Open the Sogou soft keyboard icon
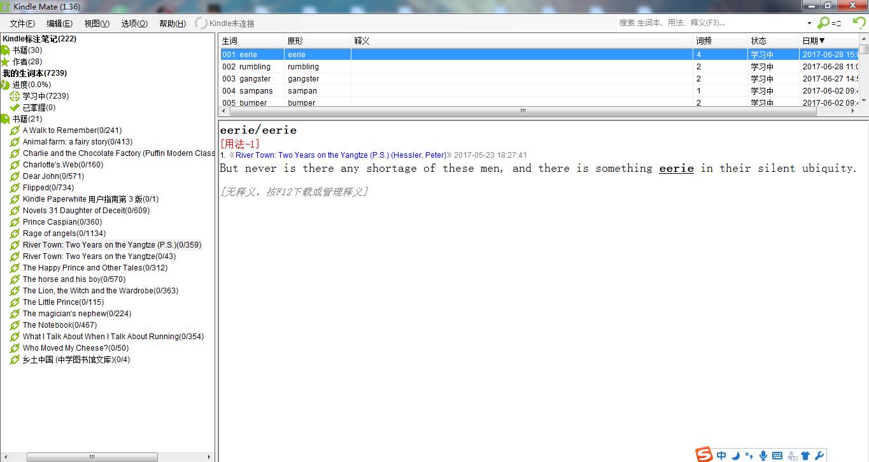The height and width of the screenshot is (462, 869). (777, 456)
